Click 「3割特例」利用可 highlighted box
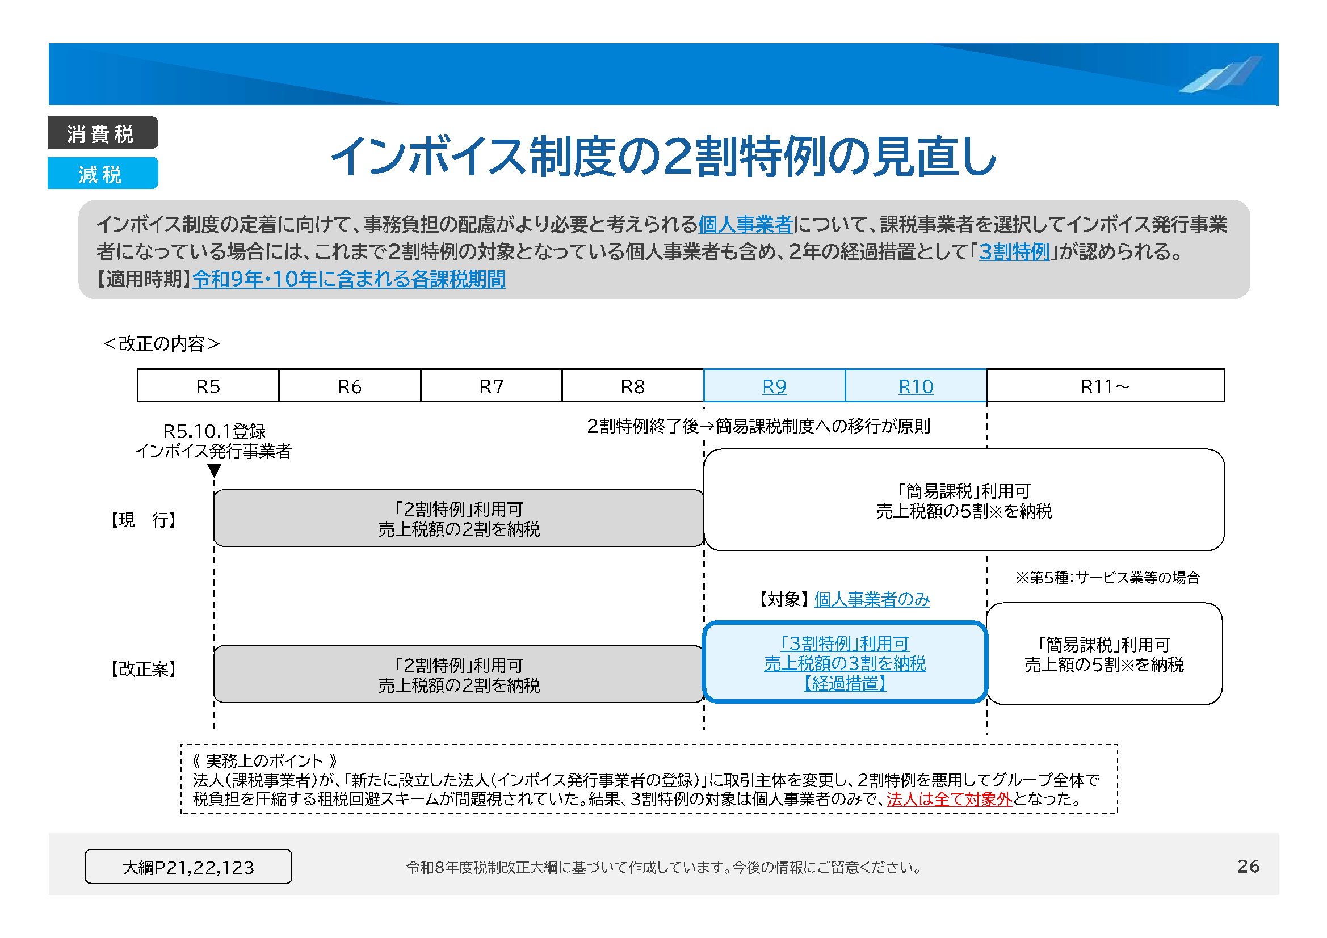Screen dimensions: 1327x938 (x=845, y=662)
